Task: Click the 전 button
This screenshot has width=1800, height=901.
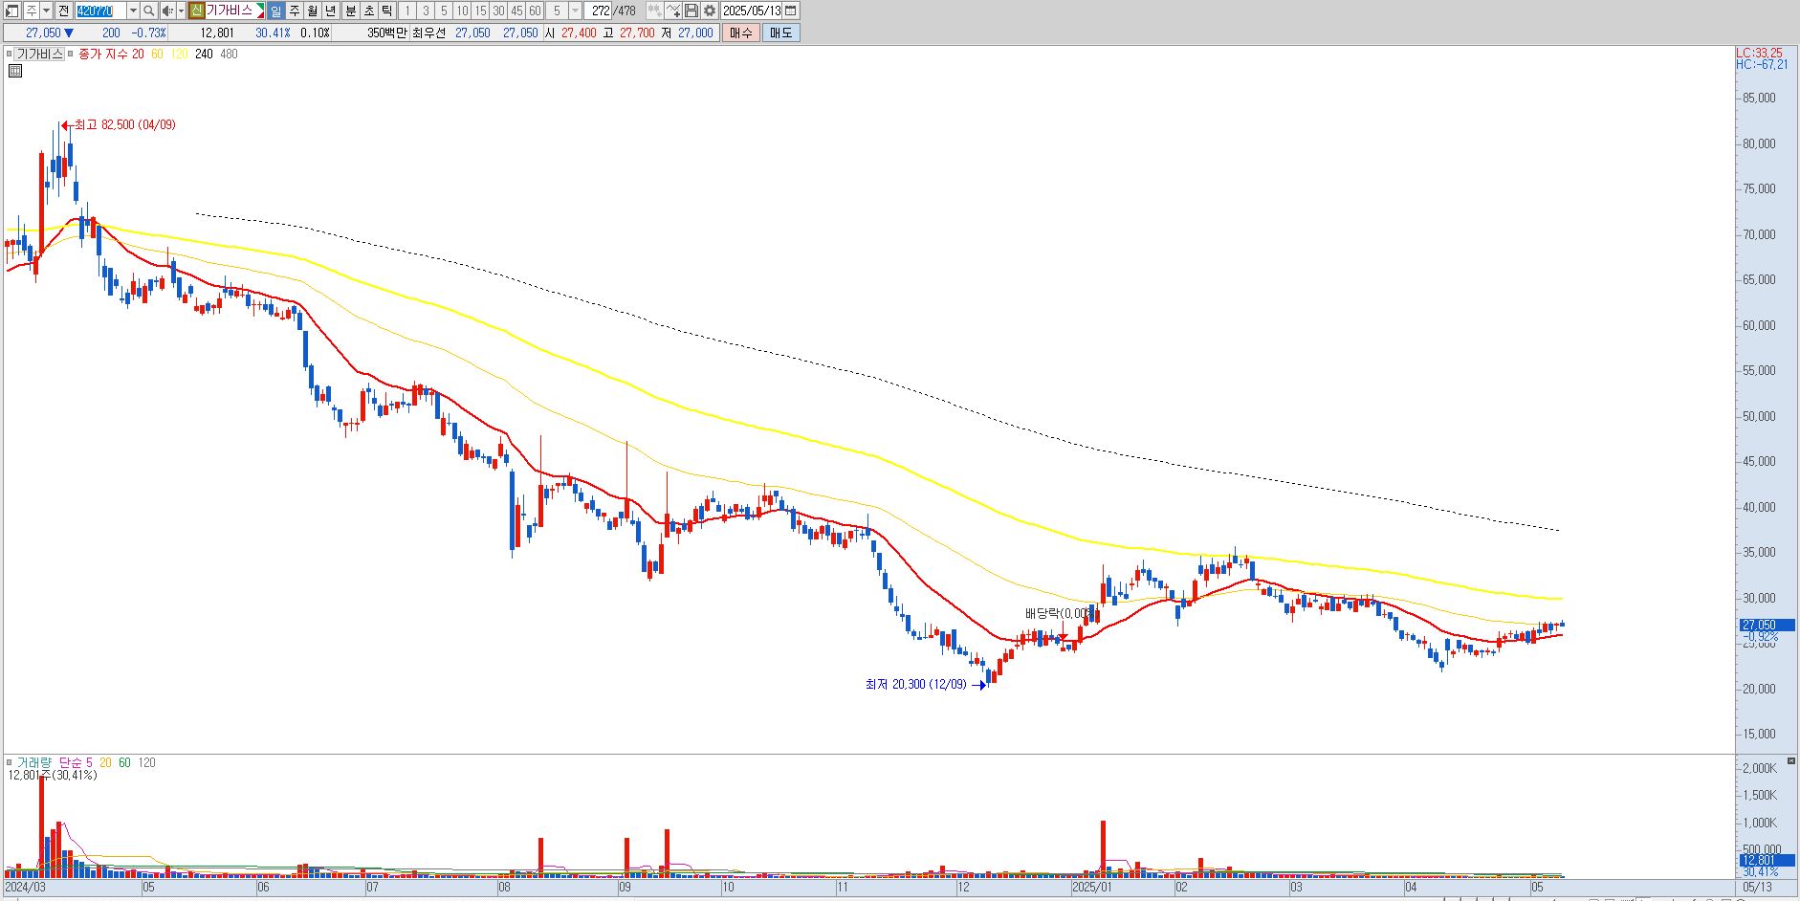Action: pyautogui.click(x=63, y=11)
